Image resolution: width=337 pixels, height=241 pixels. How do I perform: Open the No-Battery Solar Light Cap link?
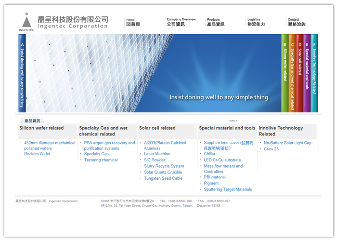tap(287, 143)
